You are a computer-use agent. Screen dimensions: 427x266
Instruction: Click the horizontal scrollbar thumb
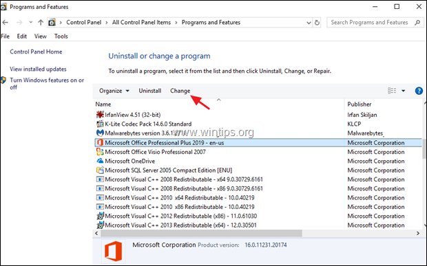click(x=201, y=233)
